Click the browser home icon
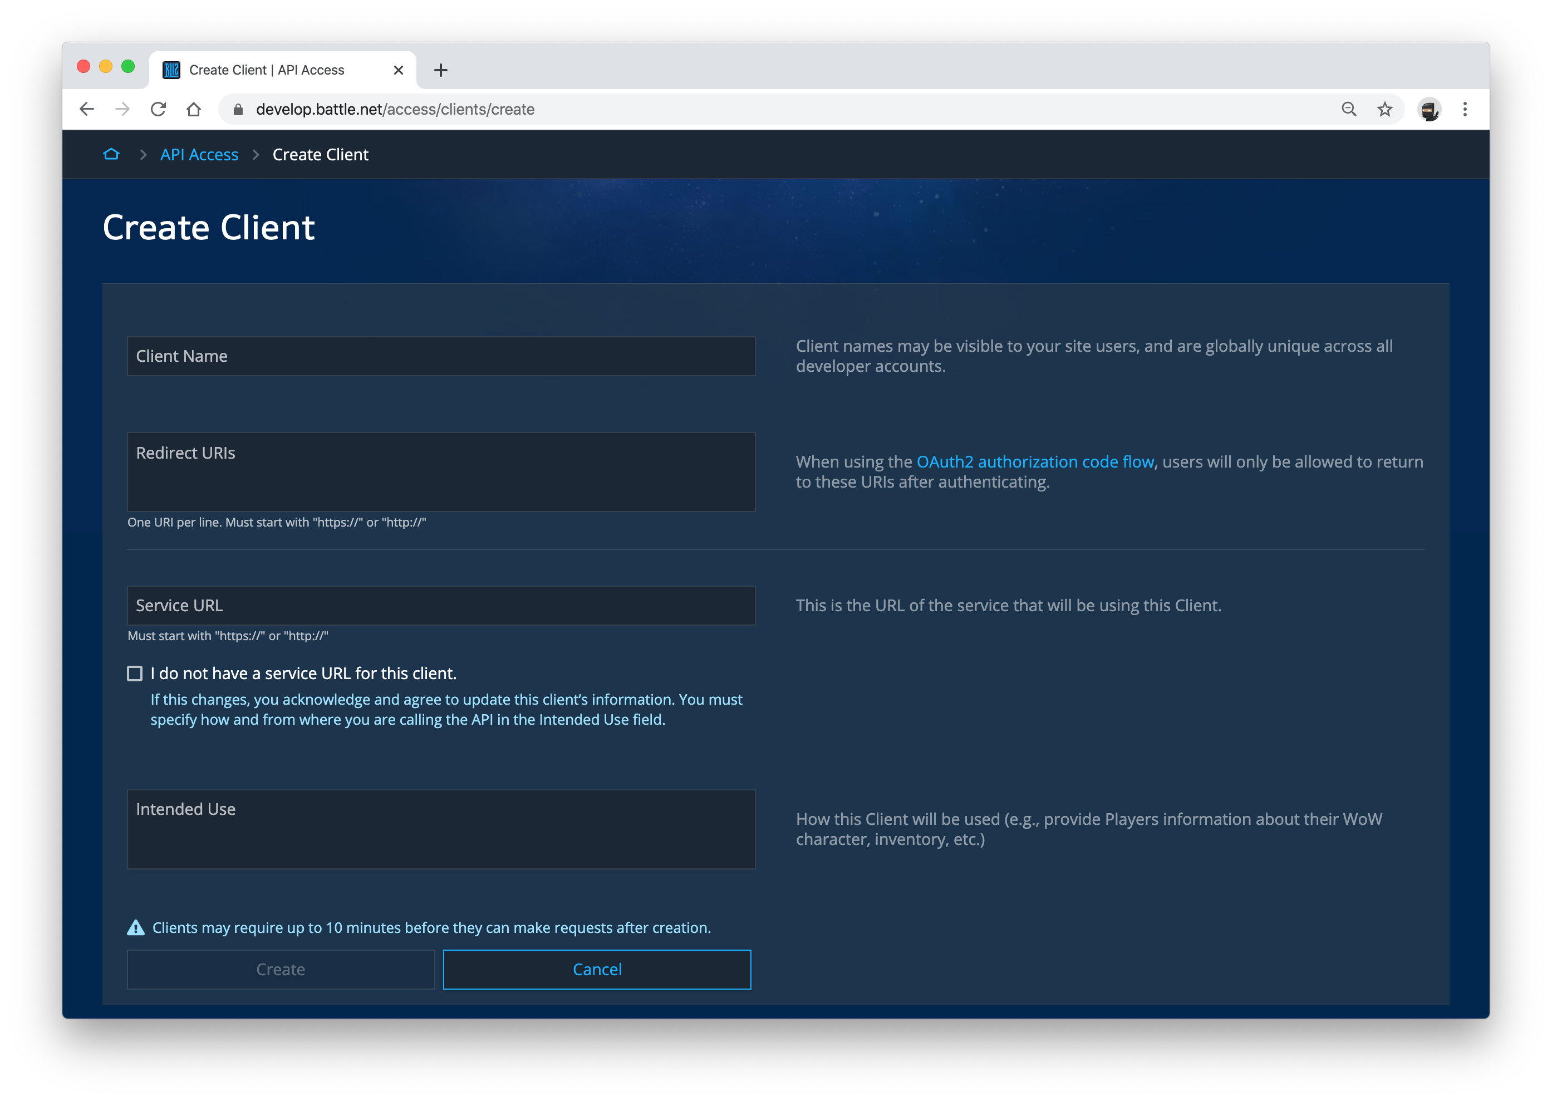 click(194, 109)
